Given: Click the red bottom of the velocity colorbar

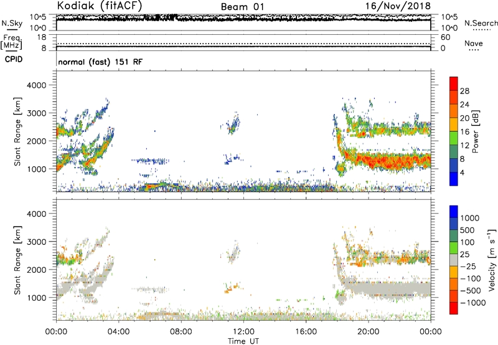Looking at the screenshot, I should tap(454, 308).
